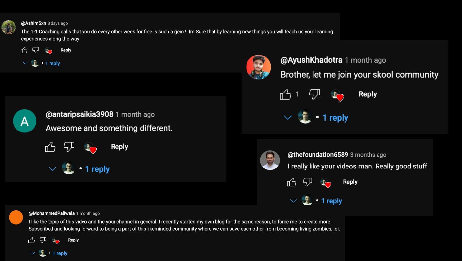Dislike the @AshimSxn comment
The height and width of the screenshot is (261, 462).
coord(35,50)
